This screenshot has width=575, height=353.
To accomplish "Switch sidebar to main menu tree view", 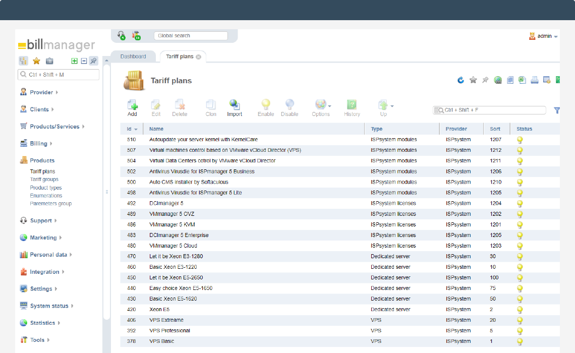I will (x=23, y=61).
